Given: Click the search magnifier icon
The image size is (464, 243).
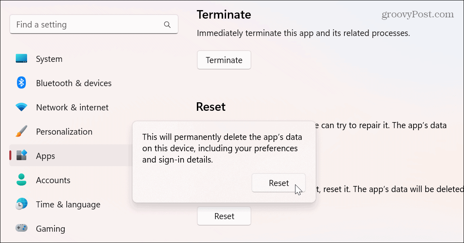Looking at the screenshot, I should tap(167, 25).
